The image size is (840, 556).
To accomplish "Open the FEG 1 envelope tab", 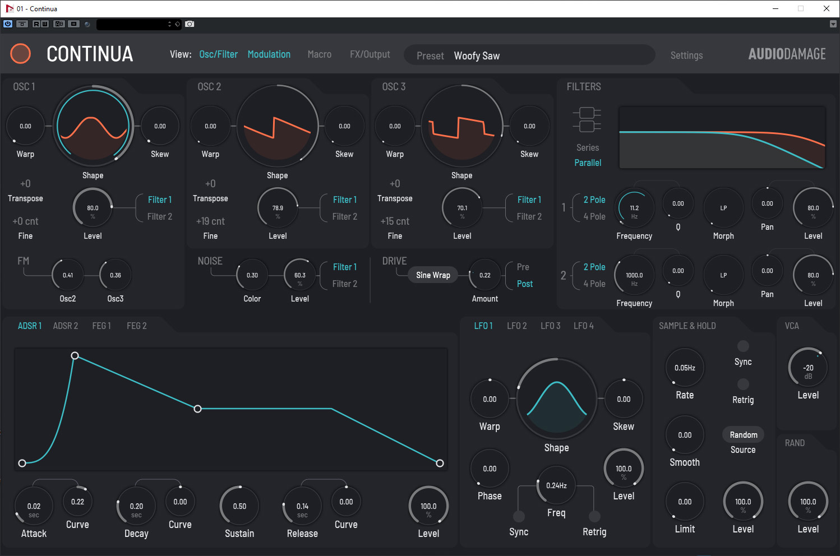I will point(101,326).
